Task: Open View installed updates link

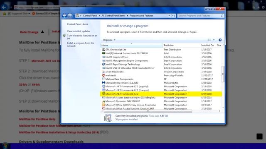Action: click(x=79, y=31)
